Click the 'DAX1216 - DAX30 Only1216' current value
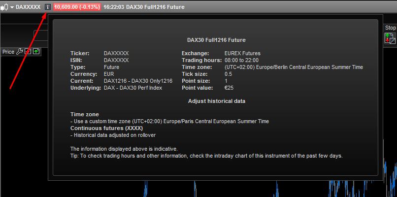Viewport: 397px width, 197px height. pyautogui.click(x=138, y=81)
